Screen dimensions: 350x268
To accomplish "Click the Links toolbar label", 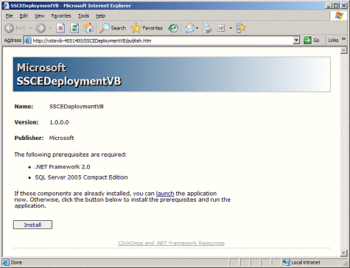I will [333, 40].
